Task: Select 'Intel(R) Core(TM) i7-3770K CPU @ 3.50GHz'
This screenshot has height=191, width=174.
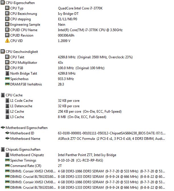Action: pos(90,30)
